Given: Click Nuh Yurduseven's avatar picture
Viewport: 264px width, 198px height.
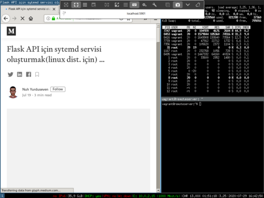Looking at the screenshot, I should pos(13,92).
